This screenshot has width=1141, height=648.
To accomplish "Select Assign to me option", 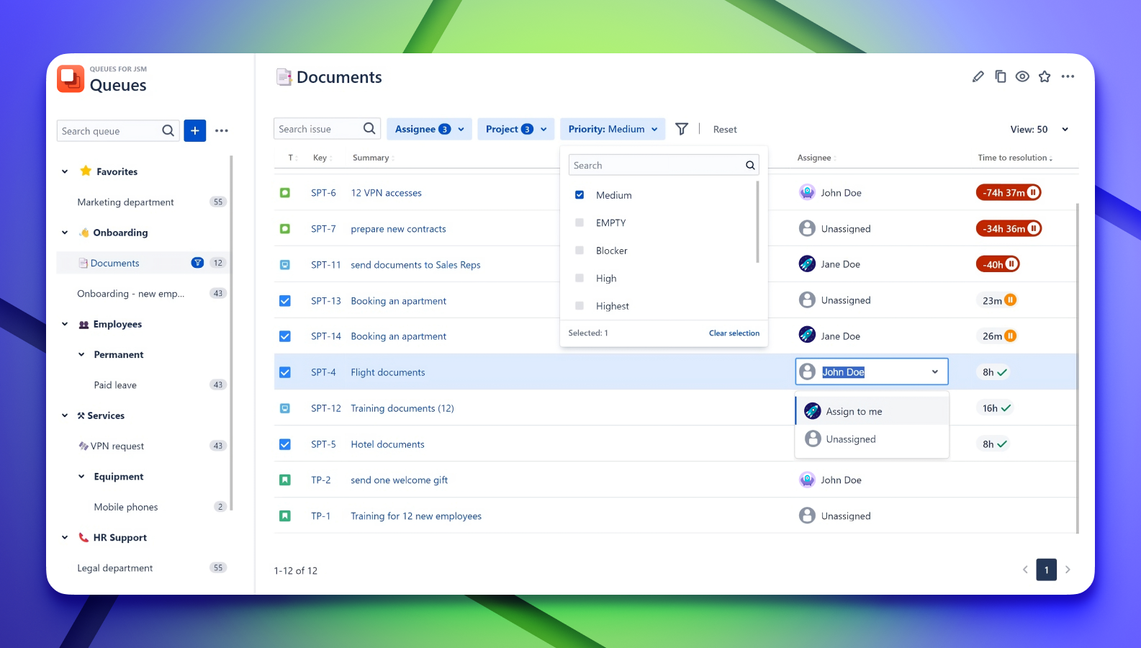I will click(854, 411).
